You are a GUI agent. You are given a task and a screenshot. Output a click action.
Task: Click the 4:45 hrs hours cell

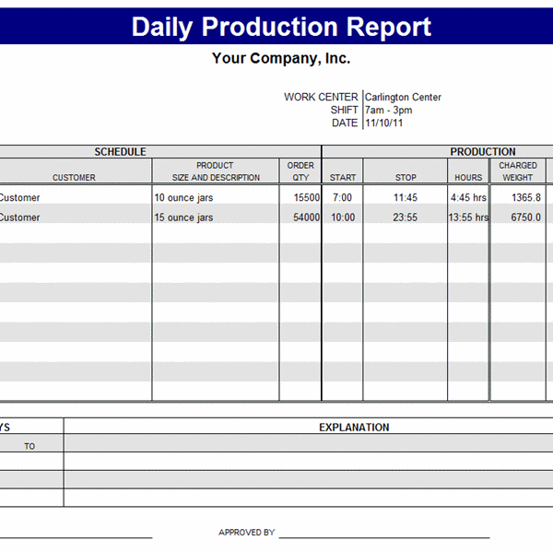tap(468, 197)
